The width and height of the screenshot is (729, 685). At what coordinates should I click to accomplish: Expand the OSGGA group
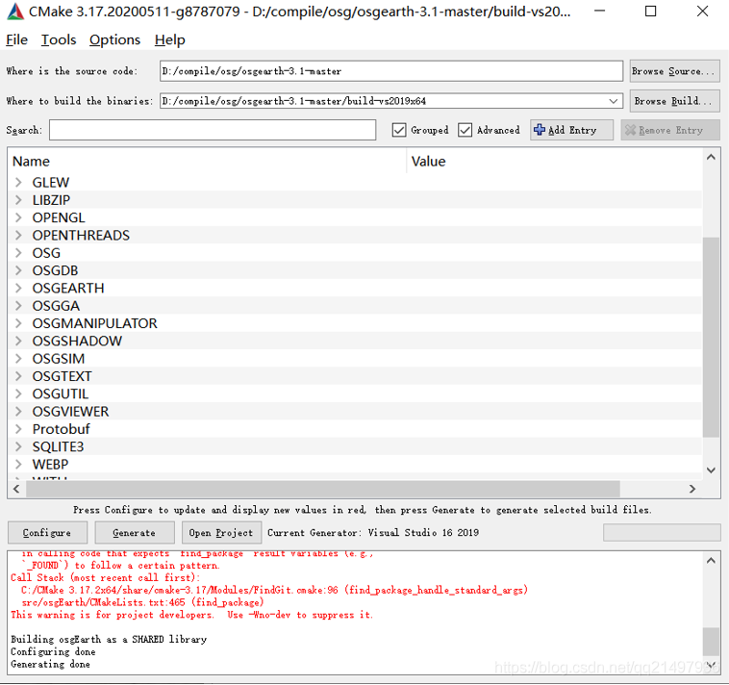[x=18, y=306]
